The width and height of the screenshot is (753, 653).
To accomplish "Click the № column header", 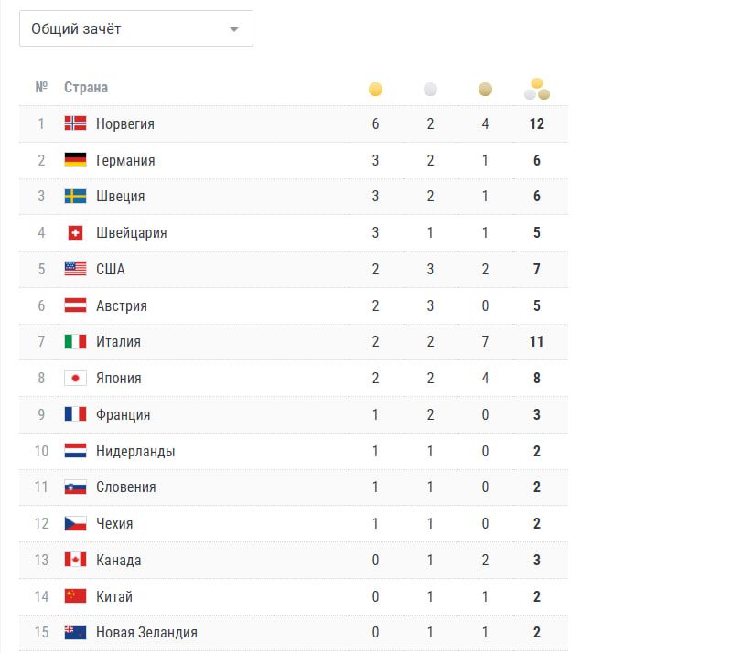I will (41, 88).
